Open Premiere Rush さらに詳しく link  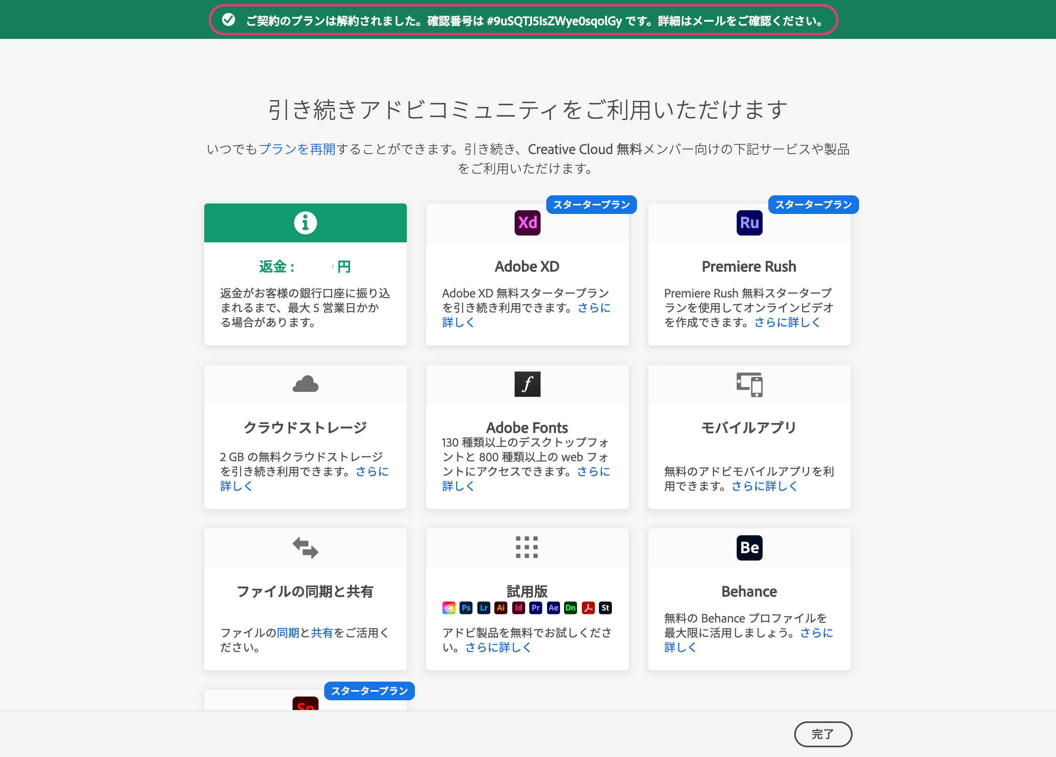[x=787, y=322]
